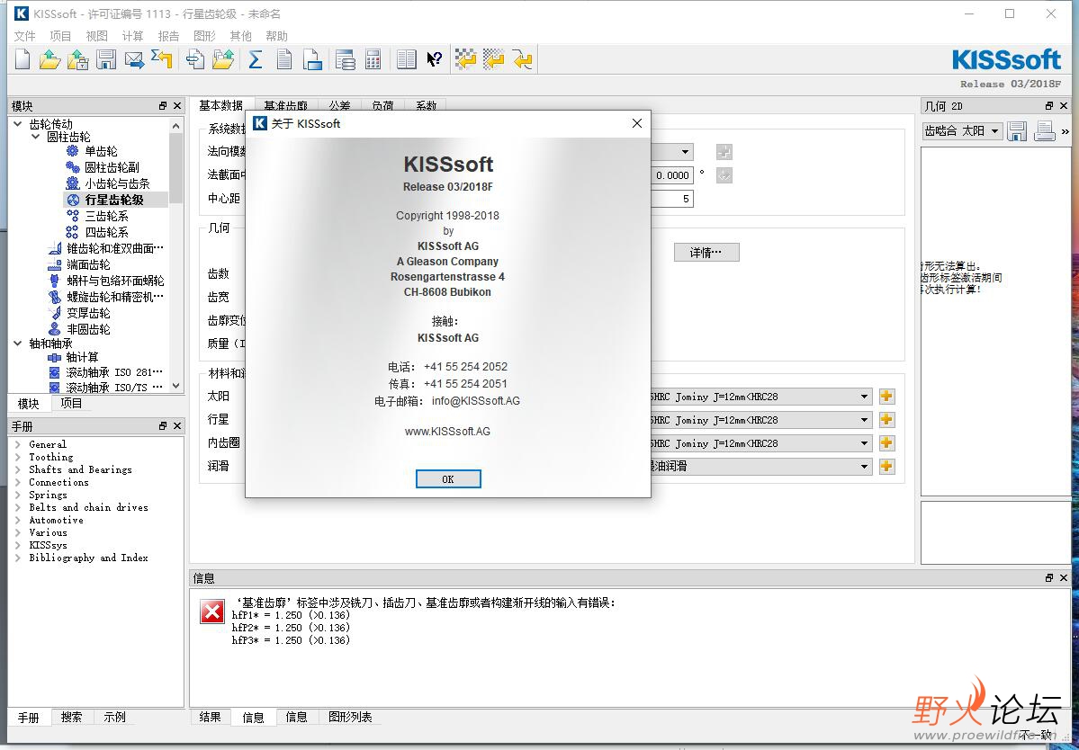Viewport: 1079px width, 750px height.
Task: Select 圆柱齿轮副 in module tree
Action: click(x=112, y=167)
